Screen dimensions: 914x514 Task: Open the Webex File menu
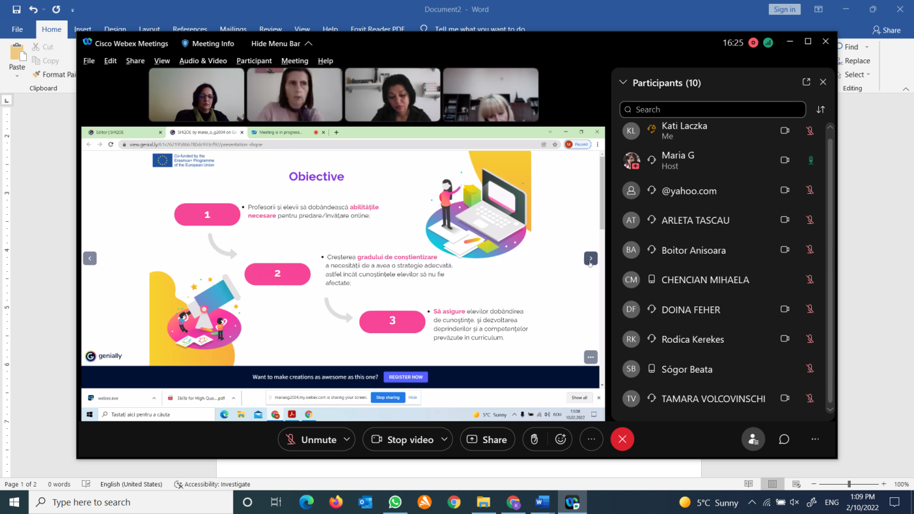[89, 61]
